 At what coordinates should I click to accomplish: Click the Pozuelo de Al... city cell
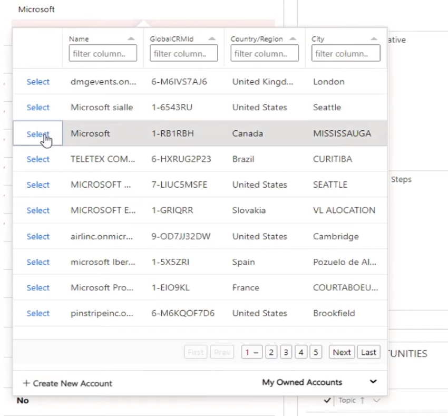pos(345,262)
